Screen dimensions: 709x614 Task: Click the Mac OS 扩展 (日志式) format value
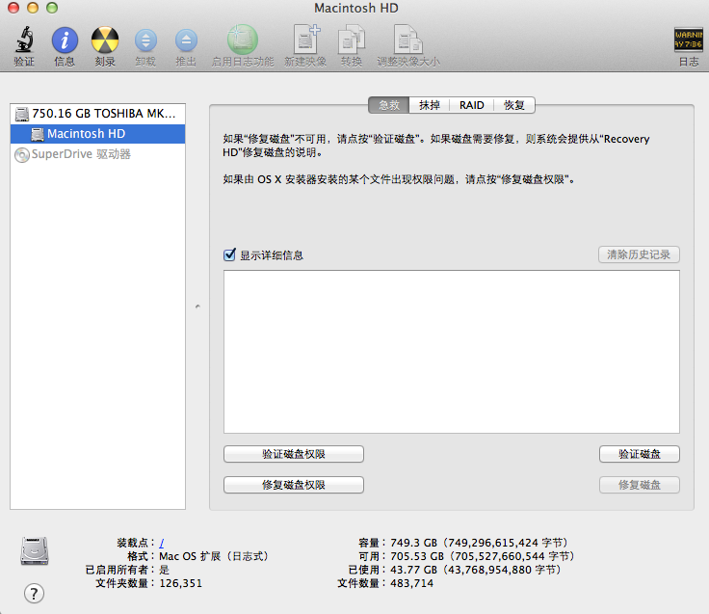click(214, 556)
